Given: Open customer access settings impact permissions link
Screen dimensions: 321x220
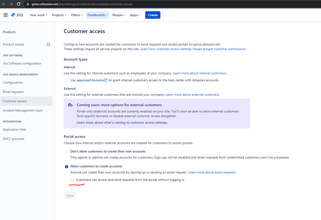Looking at the screenshot, I should click(193, 49).
